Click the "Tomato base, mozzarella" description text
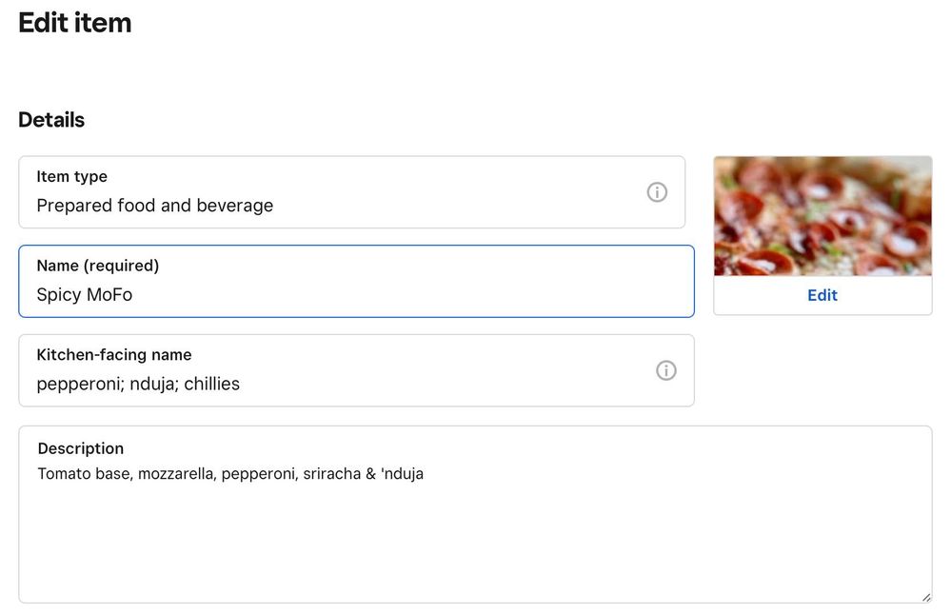951x614 pixels. (126, 473)
